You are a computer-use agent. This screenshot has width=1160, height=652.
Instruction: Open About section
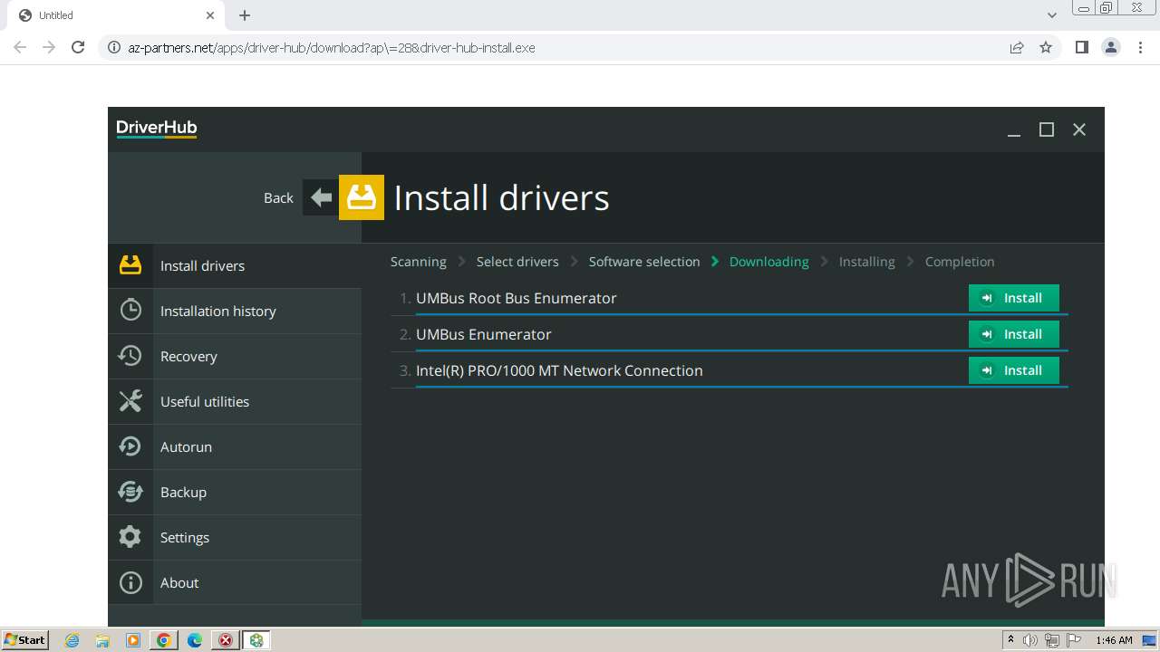[235, 582]
